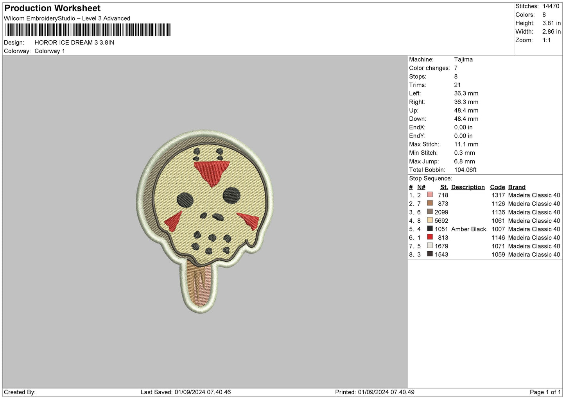Screen dimensions: 565x399
Task: Click the Width value '2.86 in'
Action: [551, 32]
